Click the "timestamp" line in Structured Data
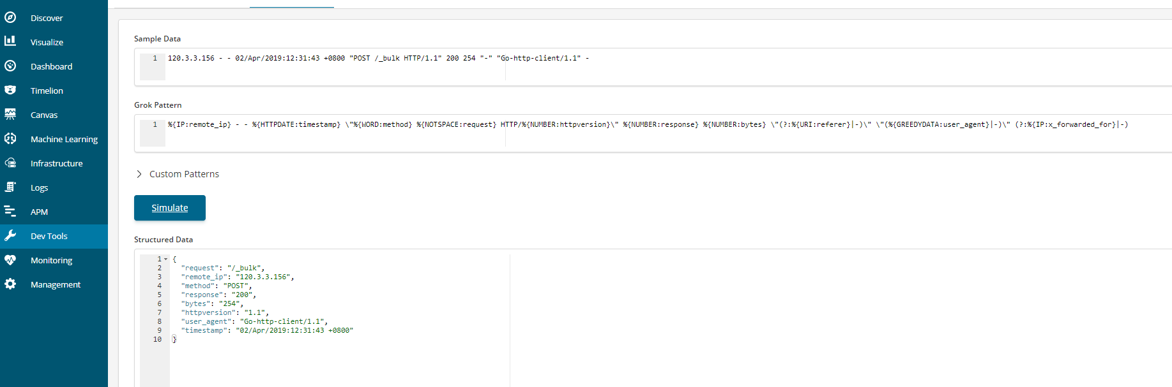The width and height of the screenshot is (1172, 387). [267, 331]
